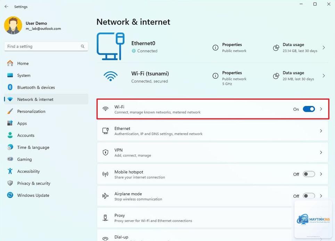Open Privacy & security page
Viewport: 335px width, 241px height.
(46, 183)
